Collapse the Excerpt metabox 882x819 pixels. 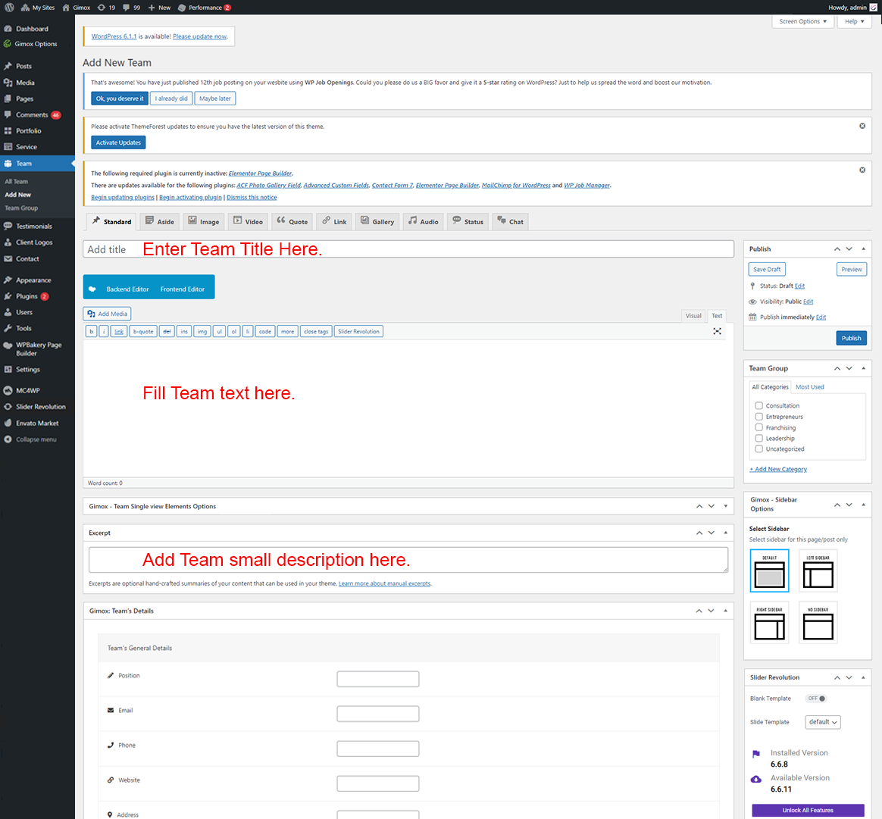click(725, 533)
